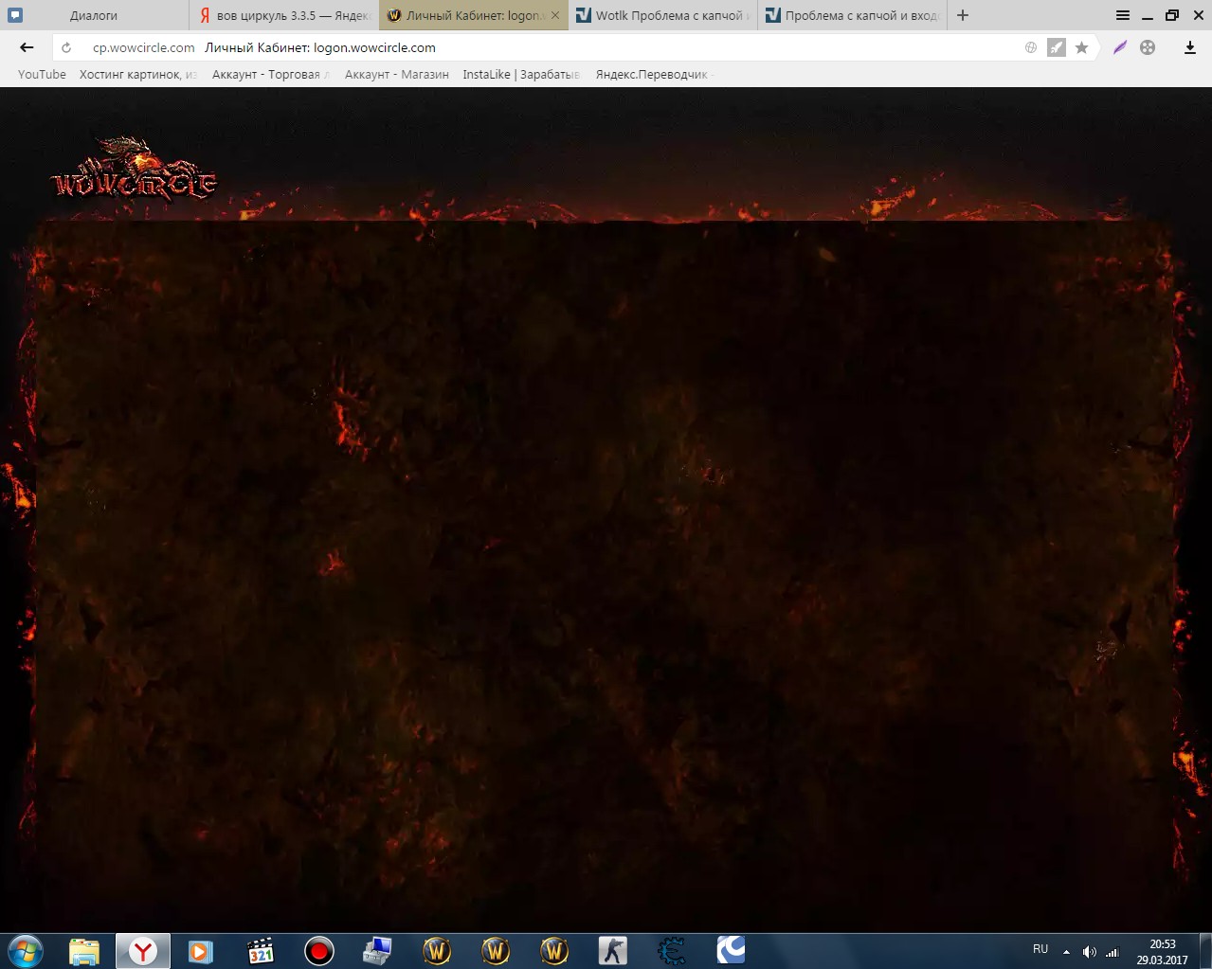Viewport: 1212px width, 969px height.
Task: Switch the RU keyboard language indicator
Action: [1040, 949]
